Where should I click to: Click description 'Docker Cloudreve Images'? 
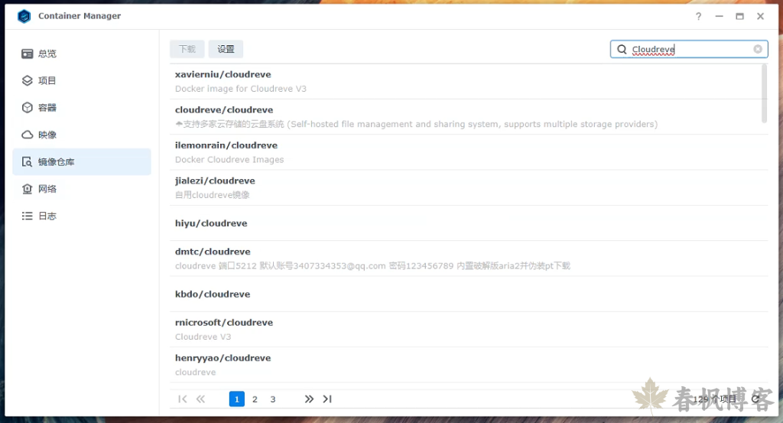click(x=229, y=160)
